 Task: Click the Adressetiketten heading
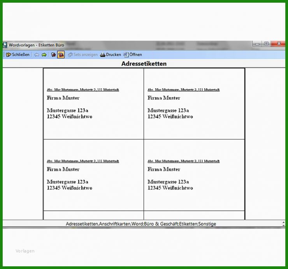click(144, 63)
